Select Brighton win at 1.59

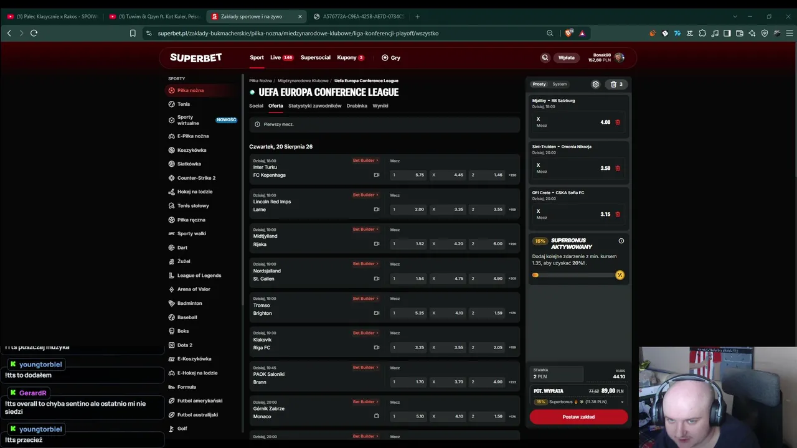point(488,313)
